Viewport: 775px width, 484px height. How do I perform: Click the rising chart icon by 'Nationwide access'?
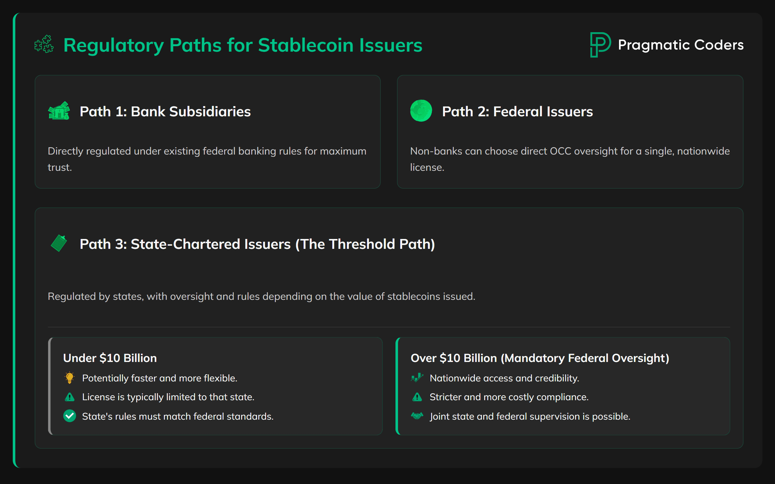tap(417, 378)
